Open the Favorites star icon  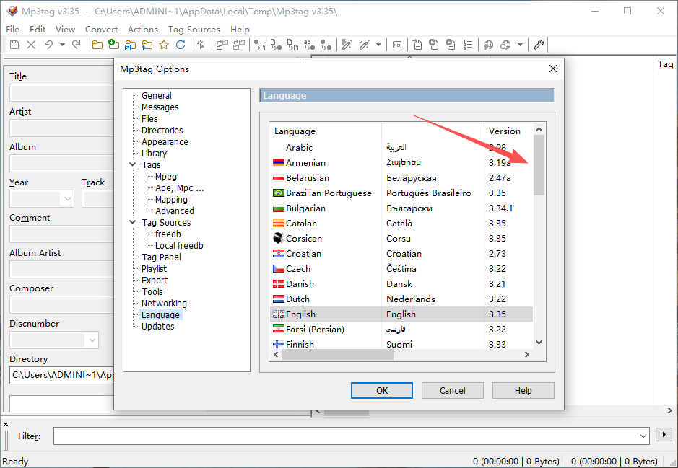point(164,45)
